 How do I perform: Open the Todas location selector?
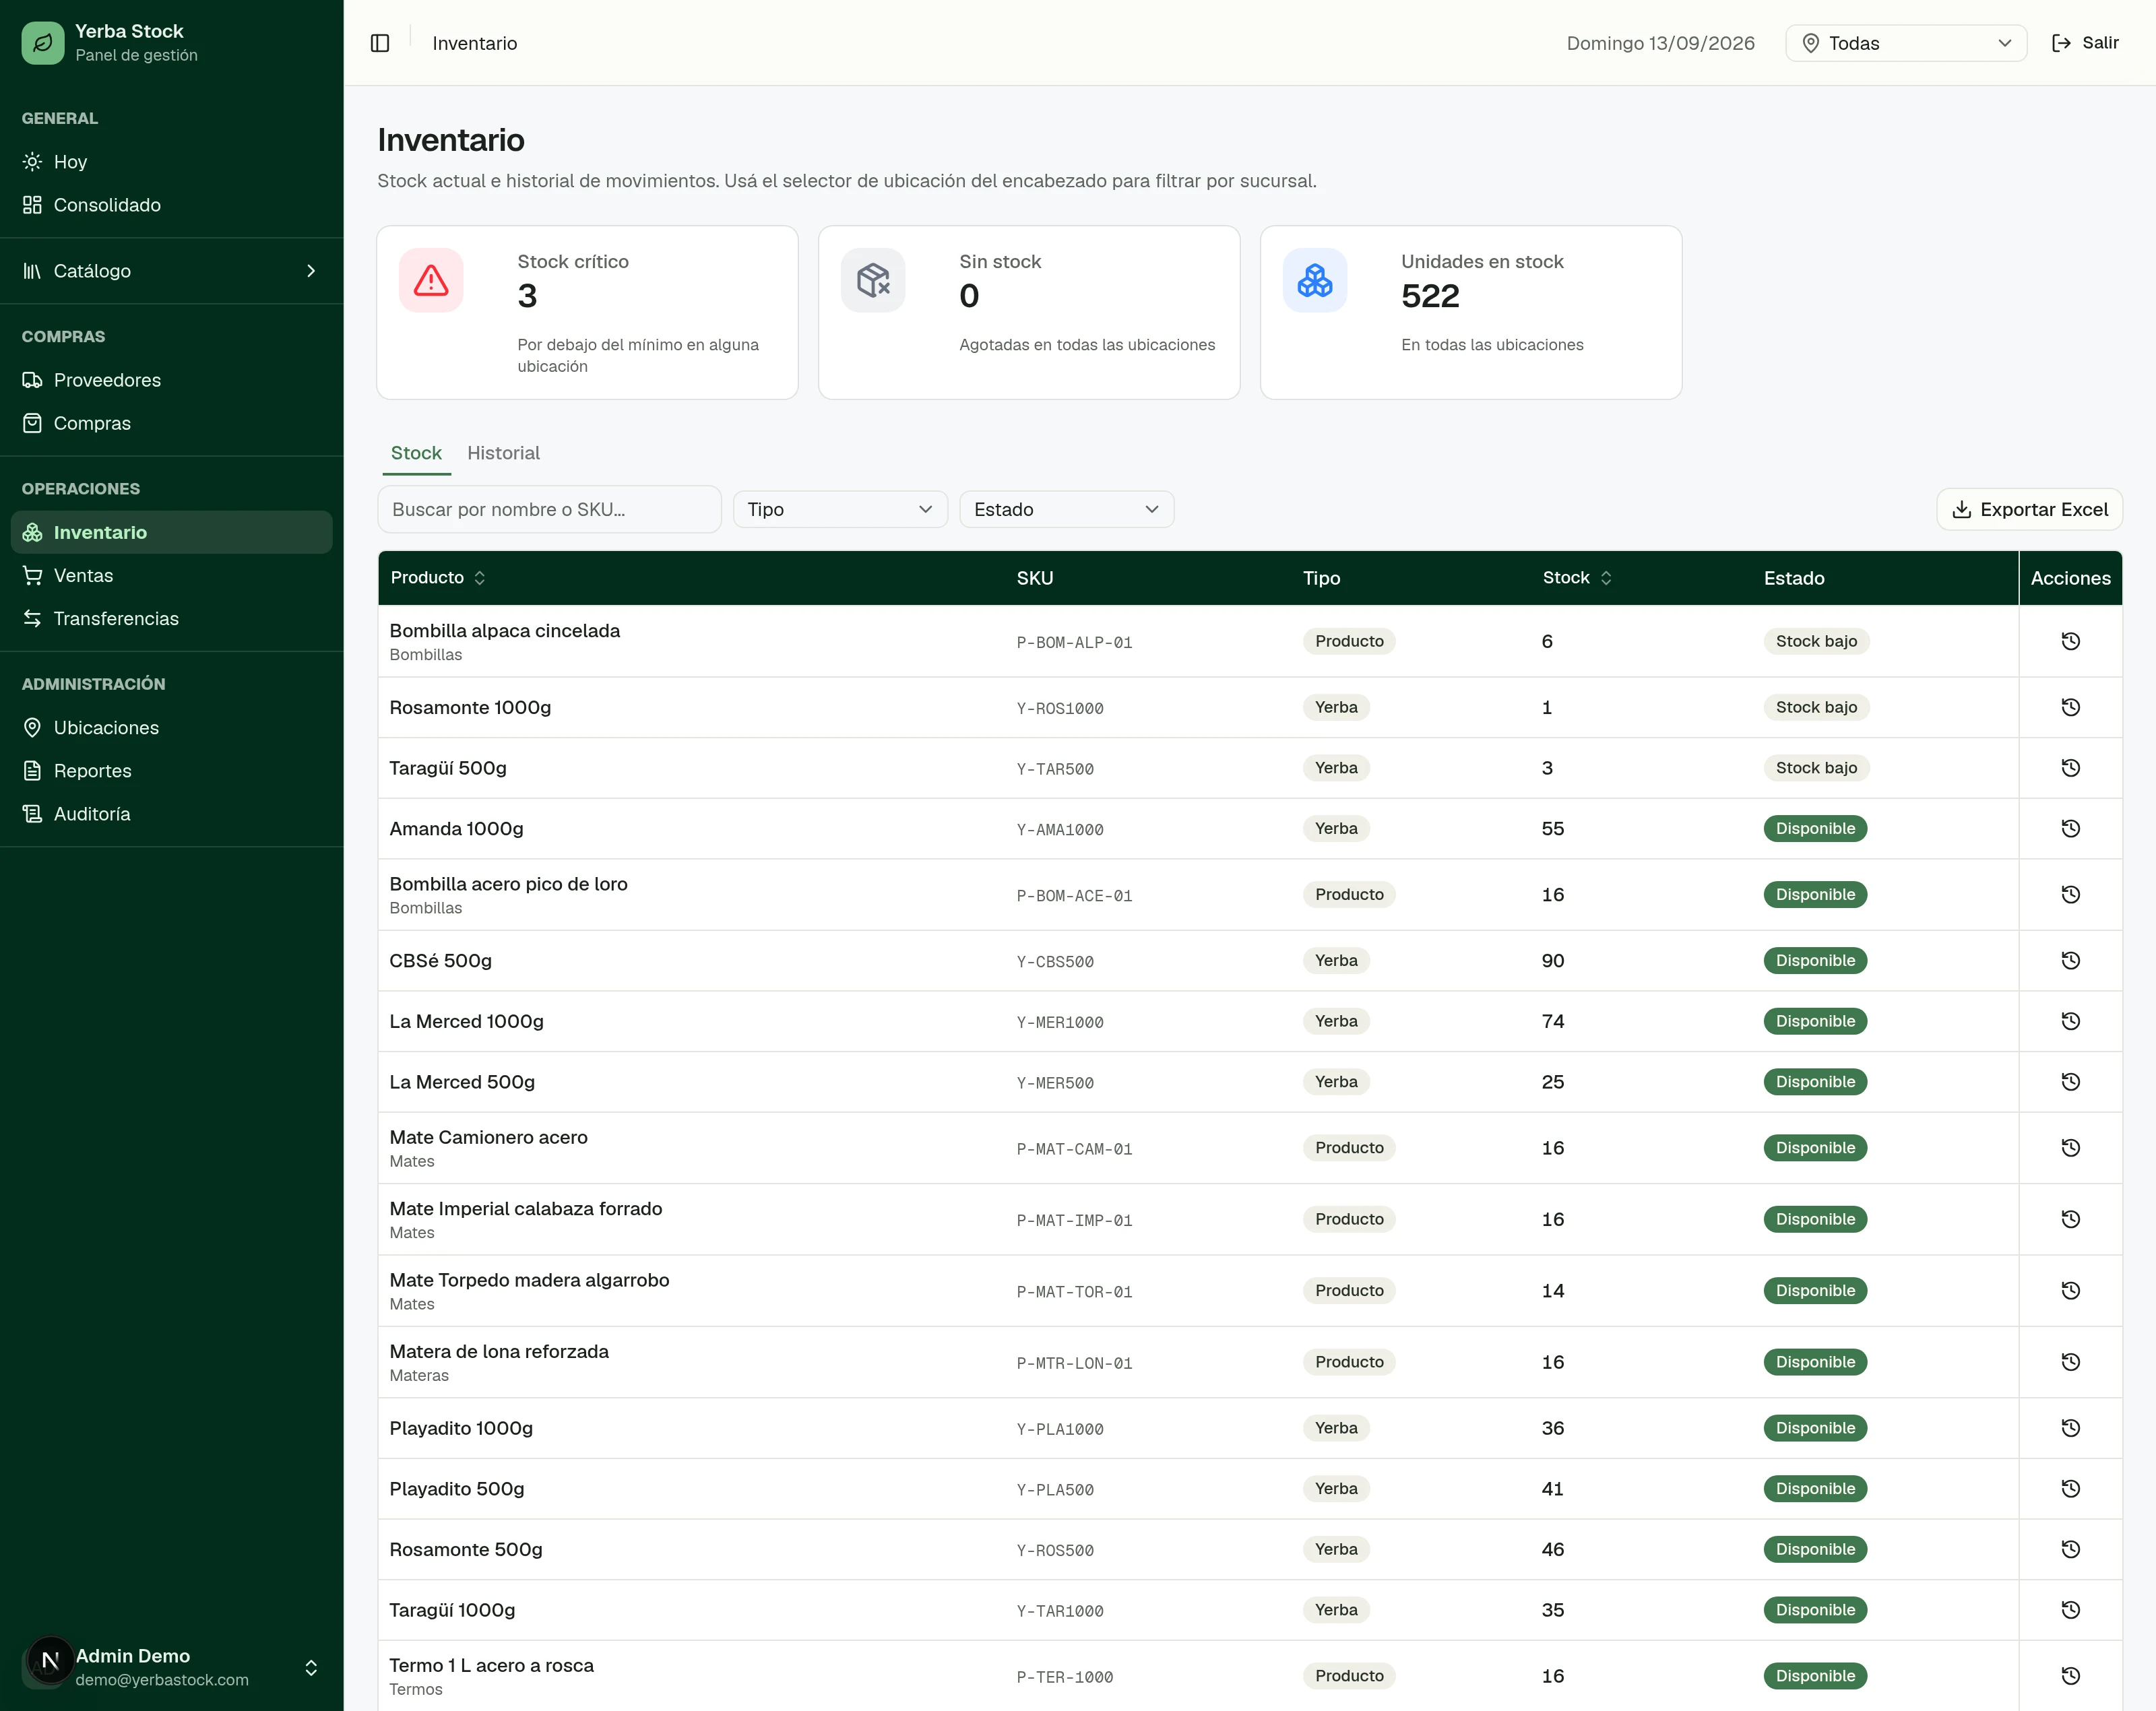tap(1906, 43)
